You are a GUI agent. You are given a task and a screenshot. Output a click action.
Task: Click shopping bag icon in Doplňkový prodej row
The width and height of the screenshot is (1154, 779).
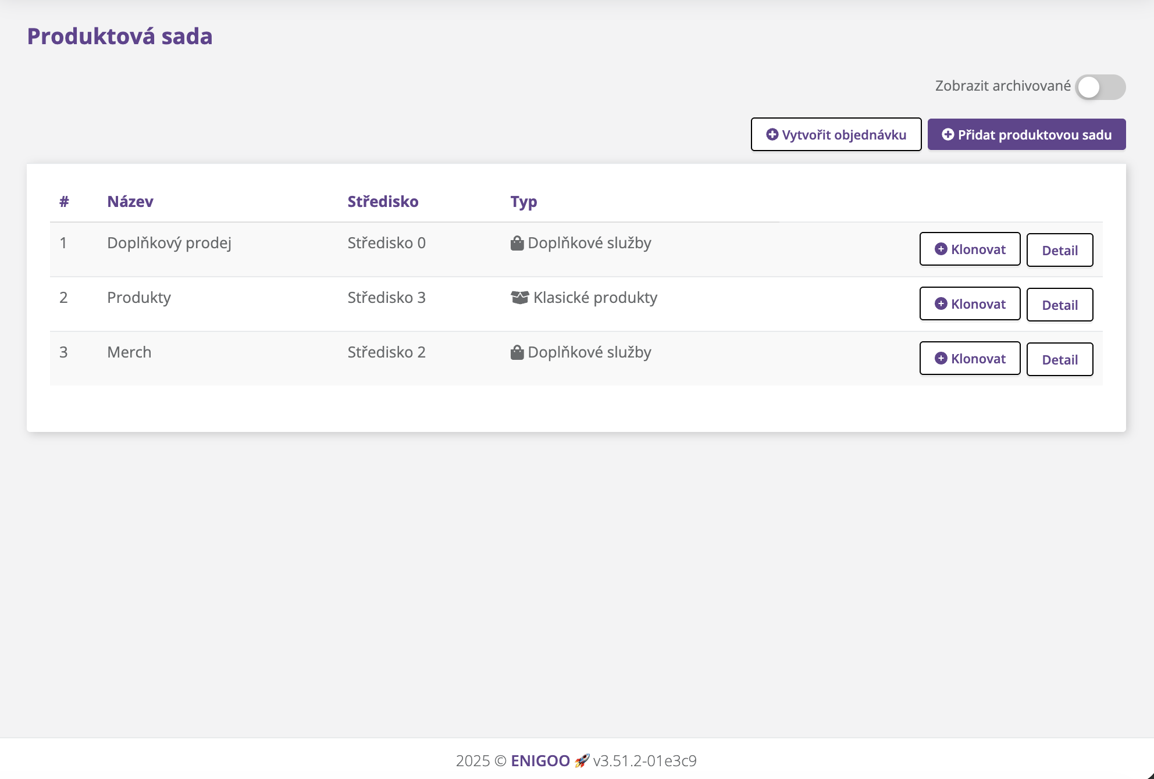[x=517, y=244]
